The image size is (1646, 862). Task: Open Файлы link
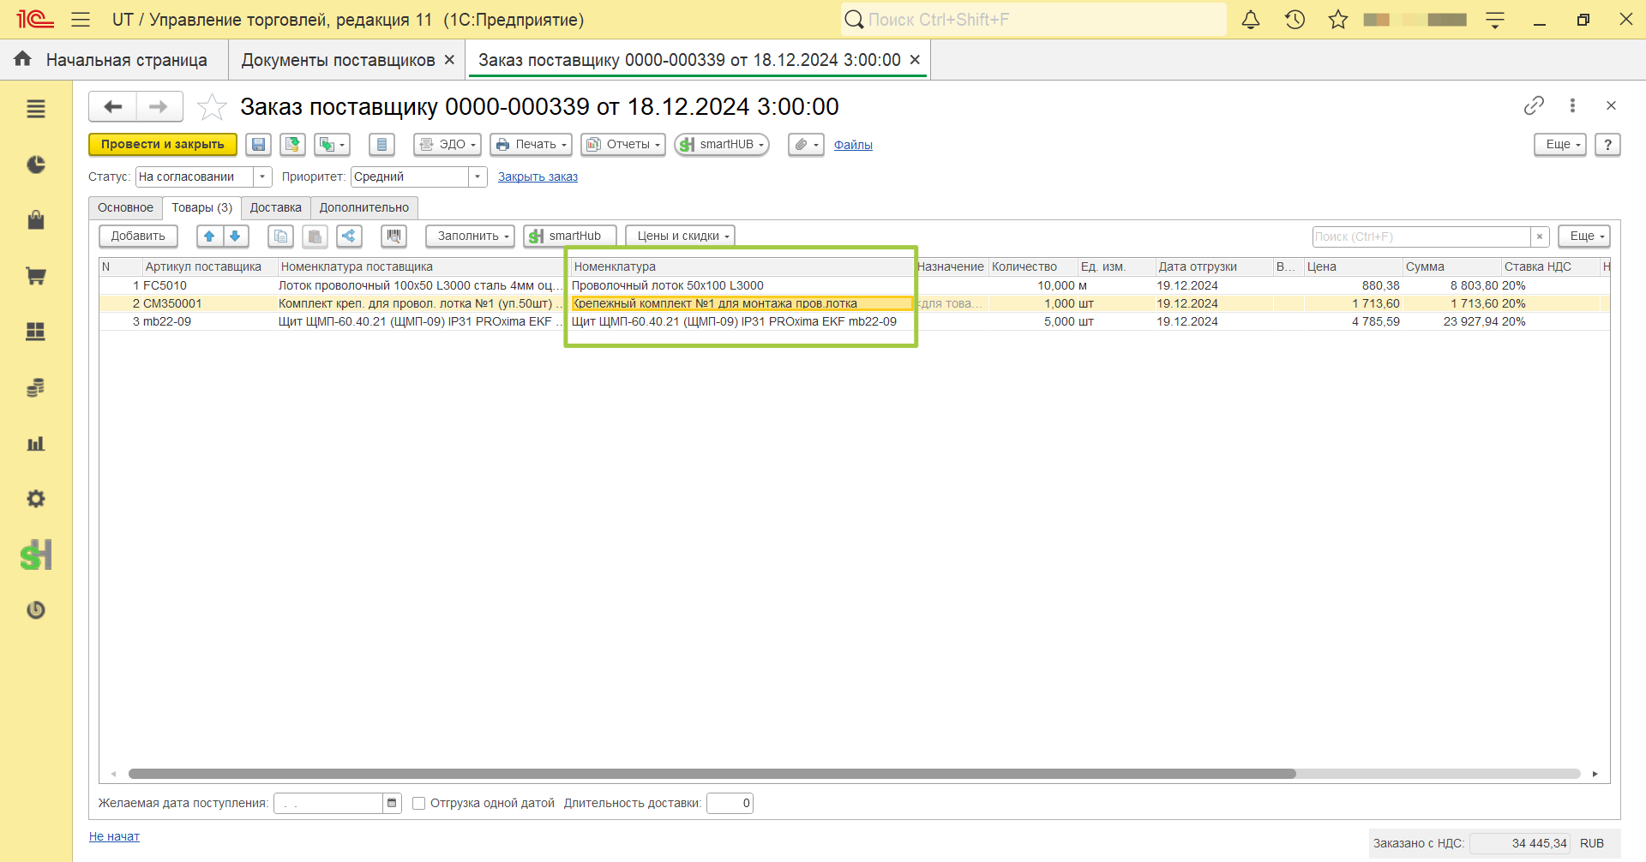pyautogui.click(x=853, y=145)
